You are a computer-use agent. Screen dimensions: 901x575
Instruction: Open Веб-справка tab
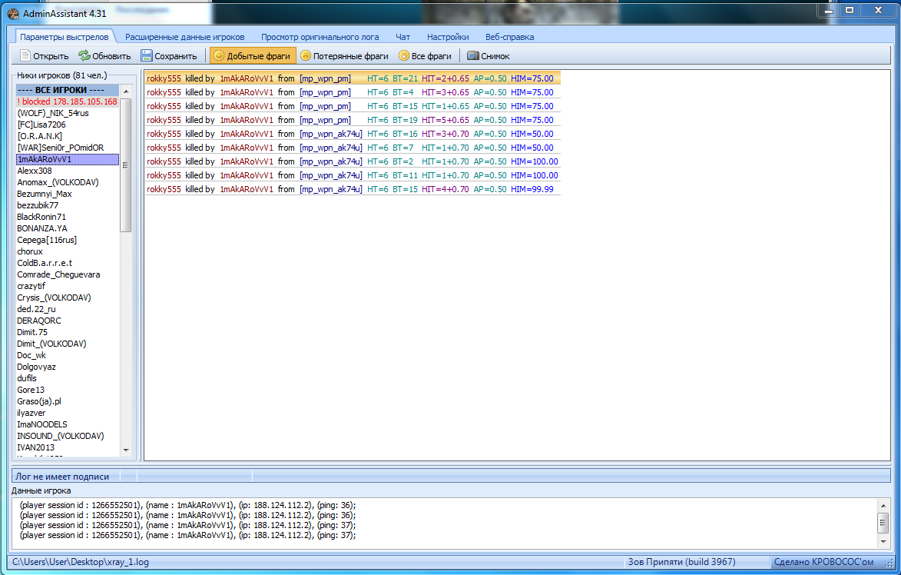(510, 37)
